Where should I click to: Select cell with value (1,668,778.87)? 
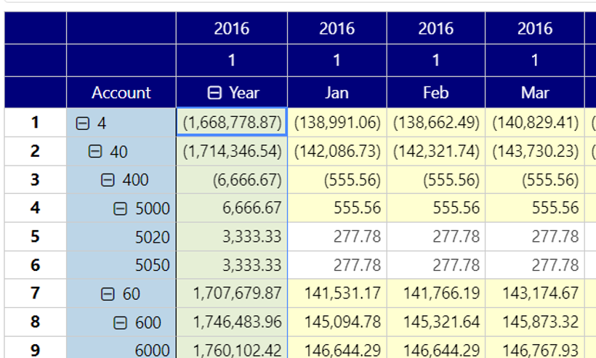pyautogui.click(x=232, y=123)
